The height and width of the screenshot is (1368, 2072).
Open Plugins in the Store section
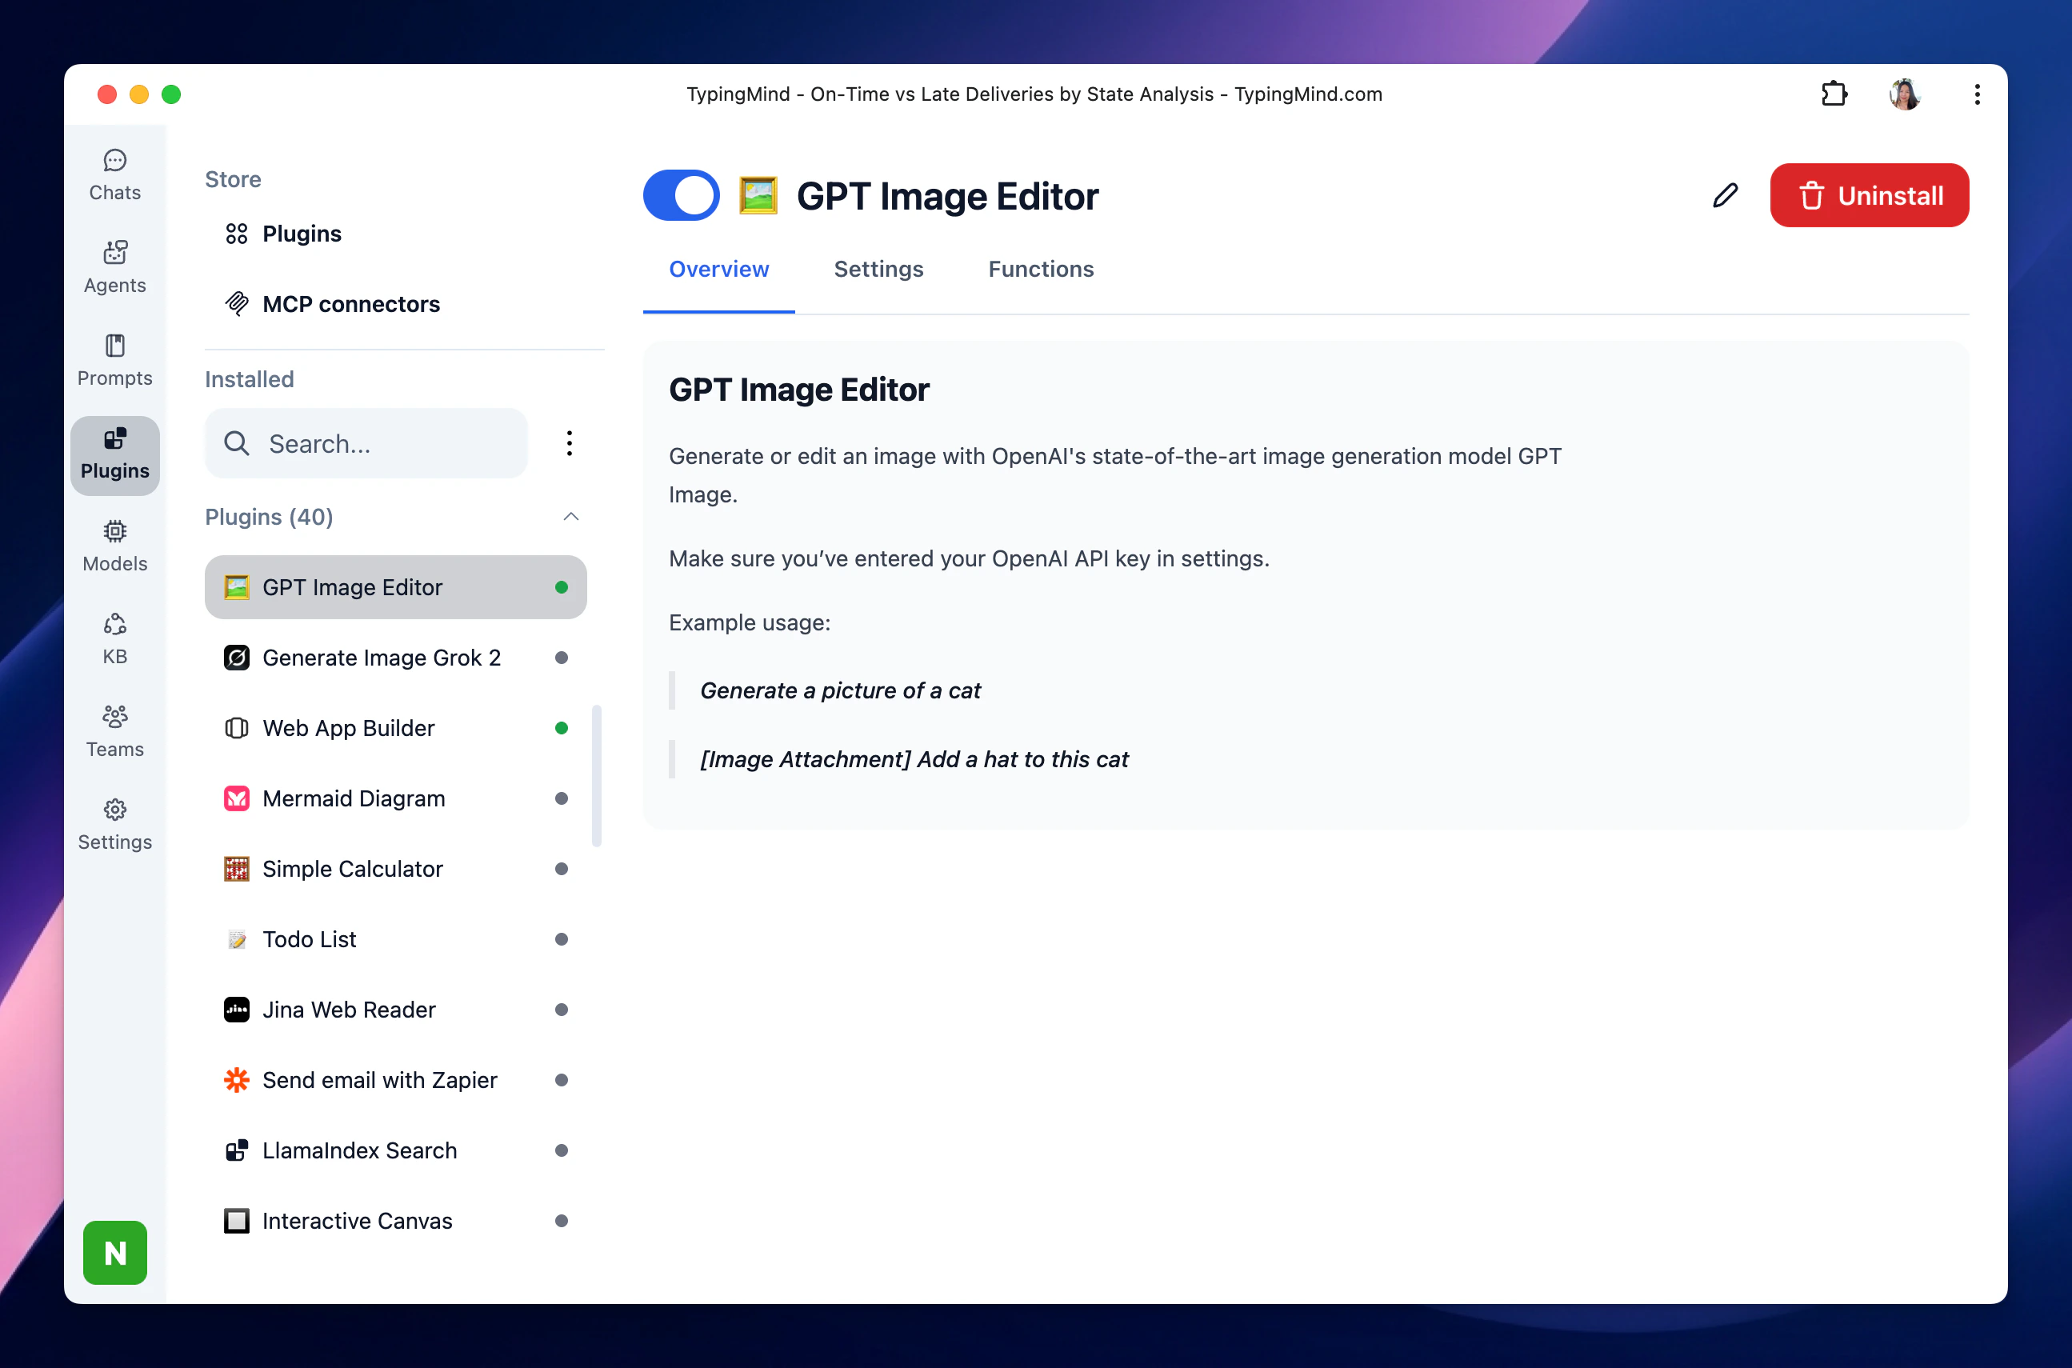(x=301, y=234)
